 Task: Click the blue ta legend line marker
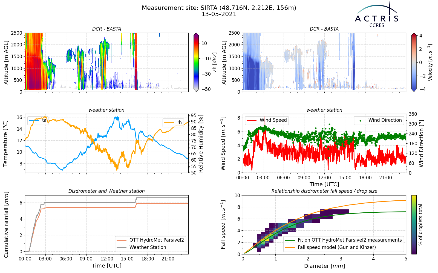click(34, 120)
